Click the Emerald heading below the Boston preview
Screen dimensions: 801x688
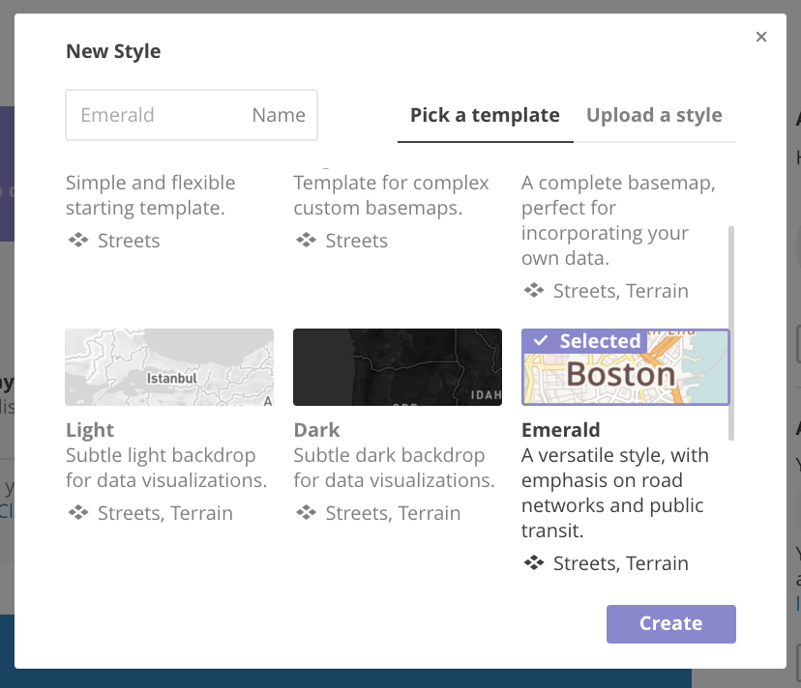click(x=561, y=430)
